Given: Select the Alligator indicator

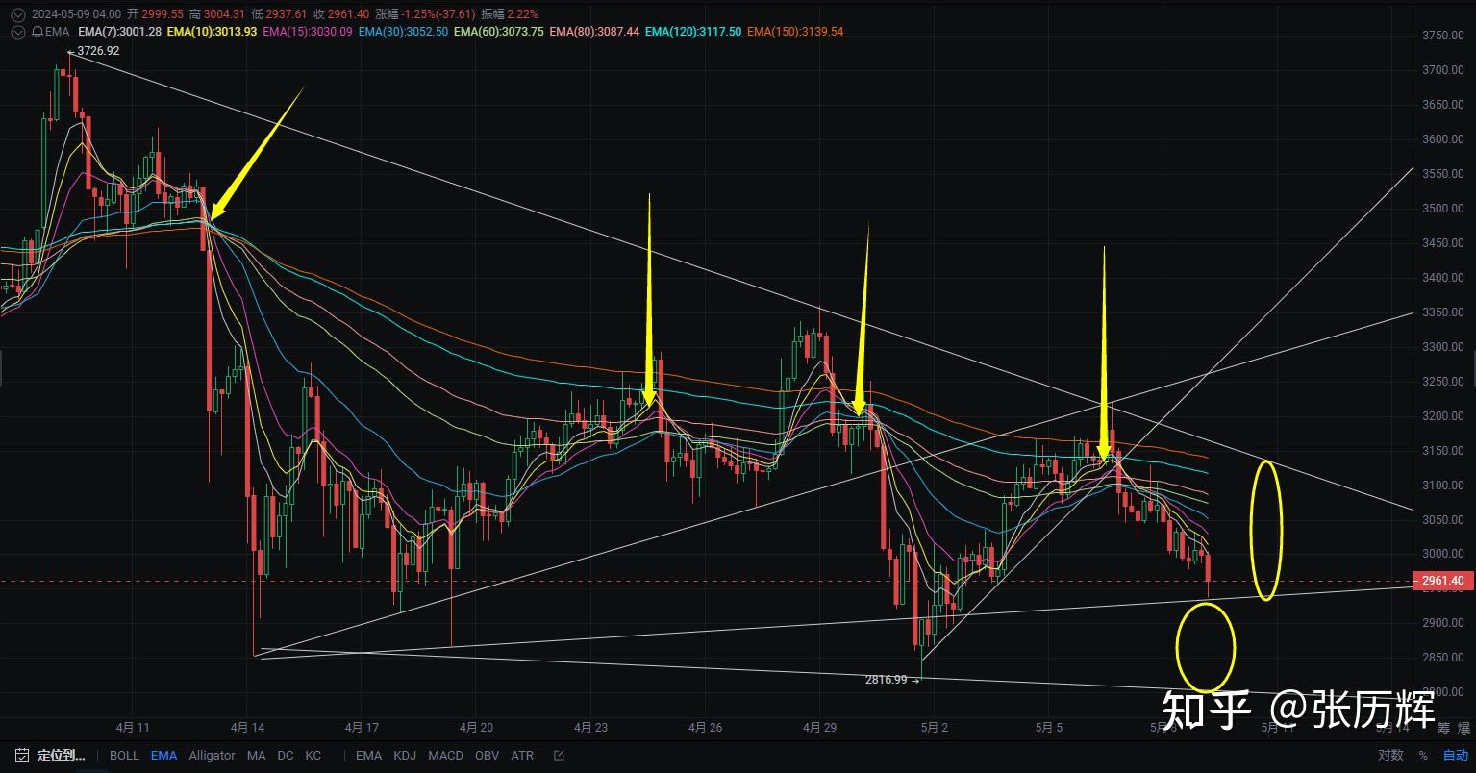Looking at the screenshot, I should [x=212, y=756].
